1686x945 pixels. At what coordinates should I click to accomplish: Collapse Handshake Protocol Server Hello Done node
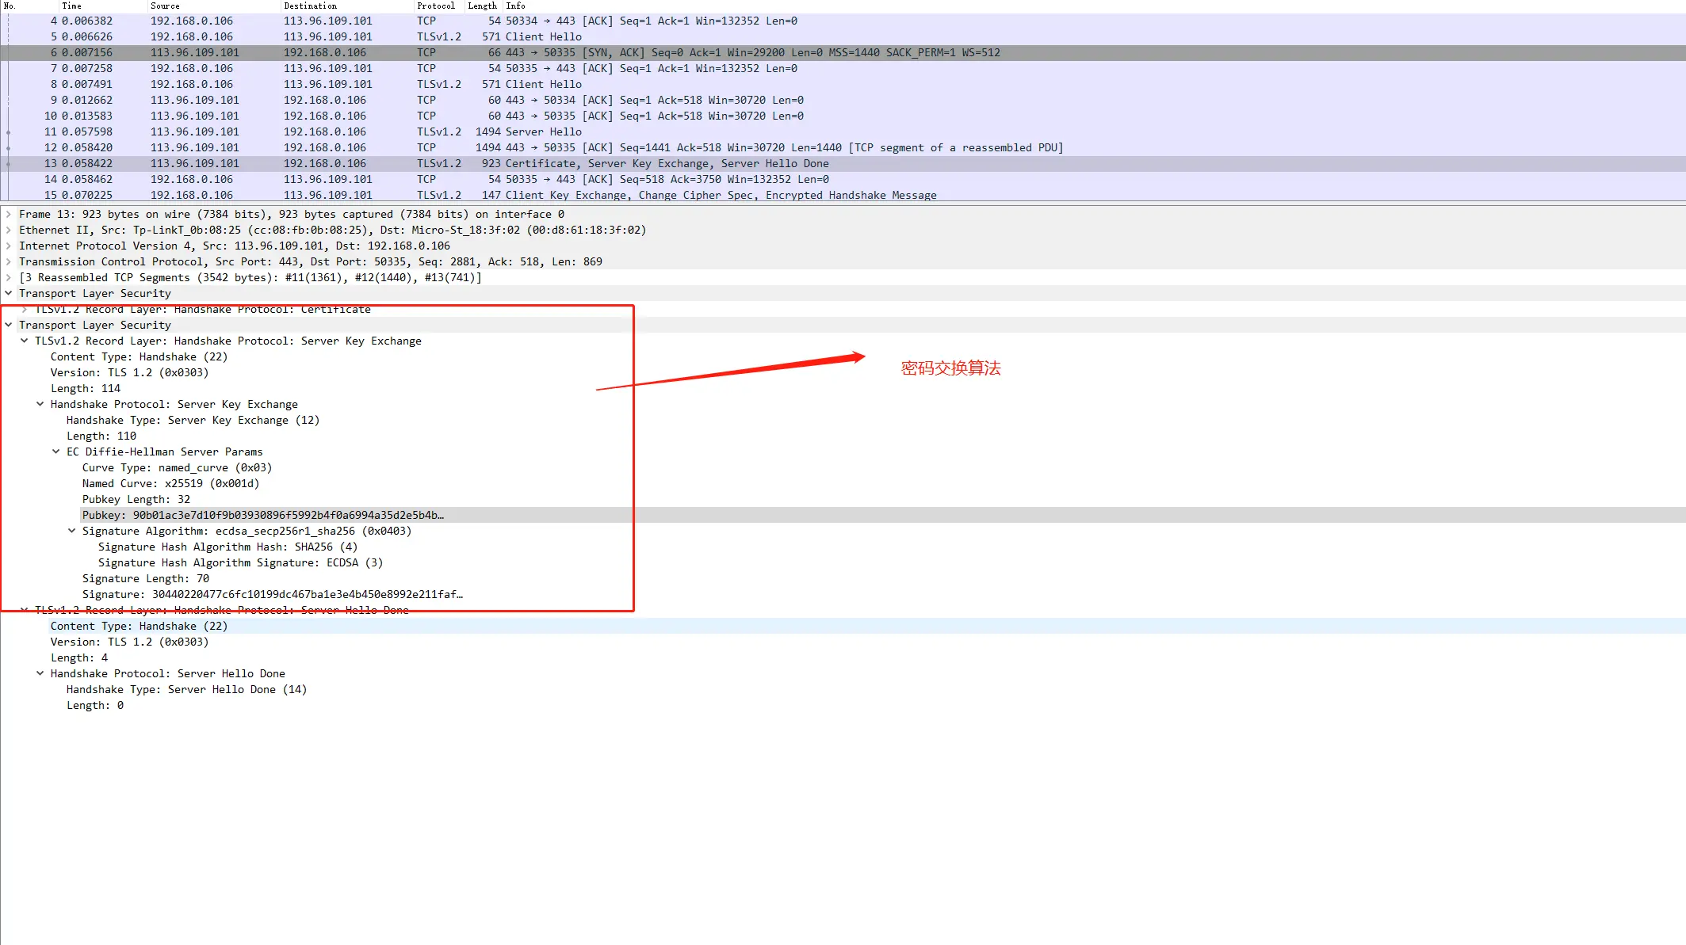click(x=40, y=673)
